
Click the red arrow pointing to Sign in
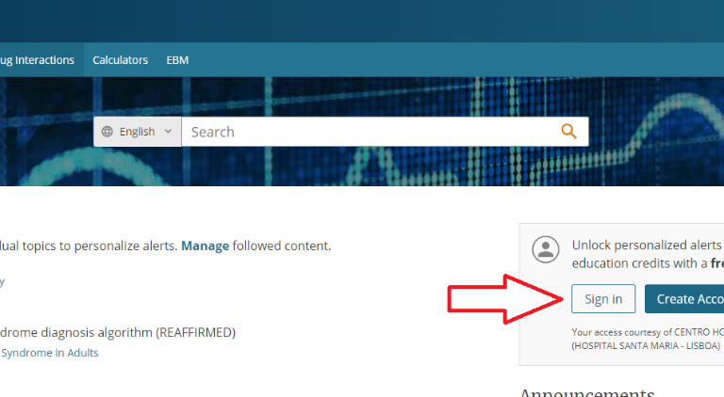[x=505, y=299]
